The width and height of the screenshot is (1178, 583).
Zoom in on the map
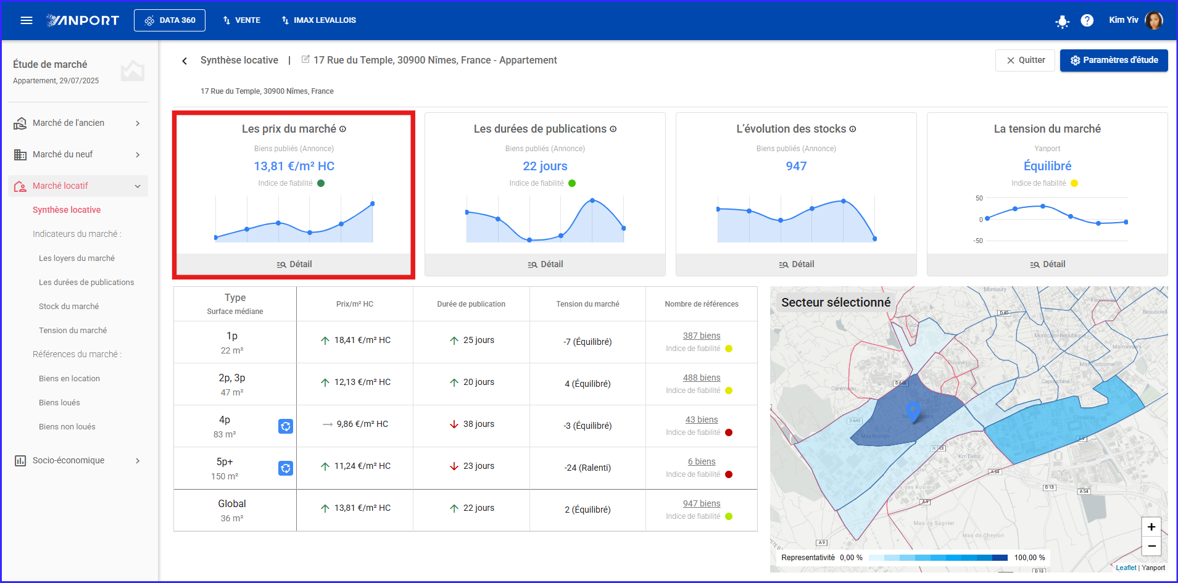pos(1151,527)
